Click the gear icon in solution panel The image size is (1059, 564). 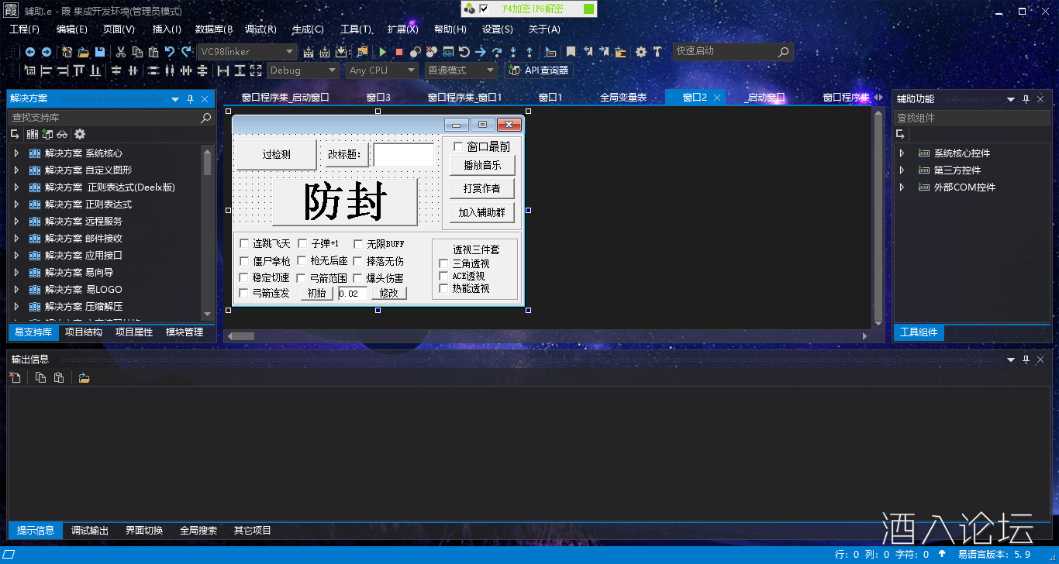[x=79, y=134]
